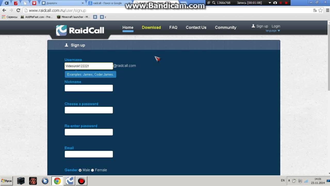330x186 pixels.
Task: Open the first VK bookmark icon
Action: click(x=95, y=17)
